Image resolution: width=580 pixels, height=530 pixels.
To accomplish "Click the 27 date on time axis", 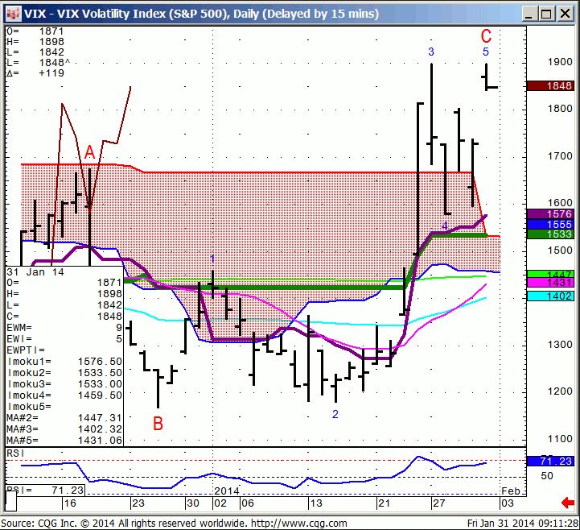I will tap(438, 503).
